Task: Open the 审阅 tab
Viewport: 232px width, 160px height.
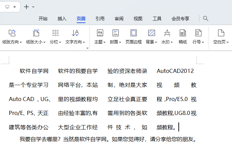Action: [119, 19]
